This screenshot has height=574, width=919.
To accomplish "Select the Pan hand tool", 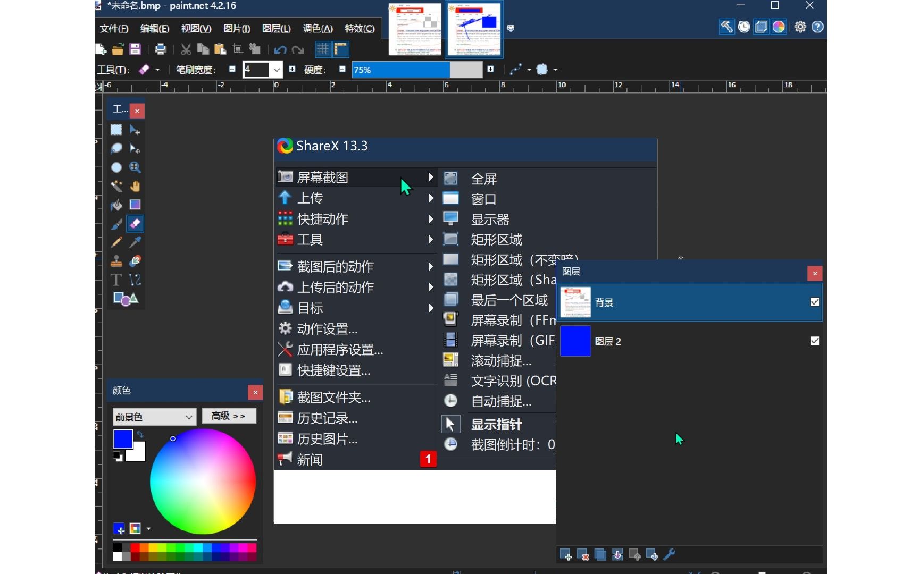I will [x=135, y=186].
